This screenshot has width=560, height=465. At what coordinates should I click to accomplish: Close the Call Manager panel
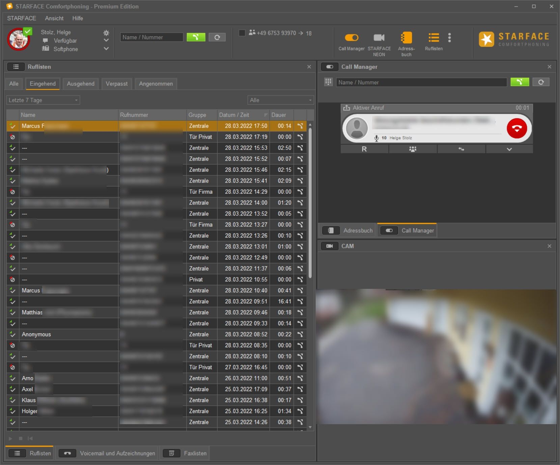pyautogui.click(x=549, y=67)
